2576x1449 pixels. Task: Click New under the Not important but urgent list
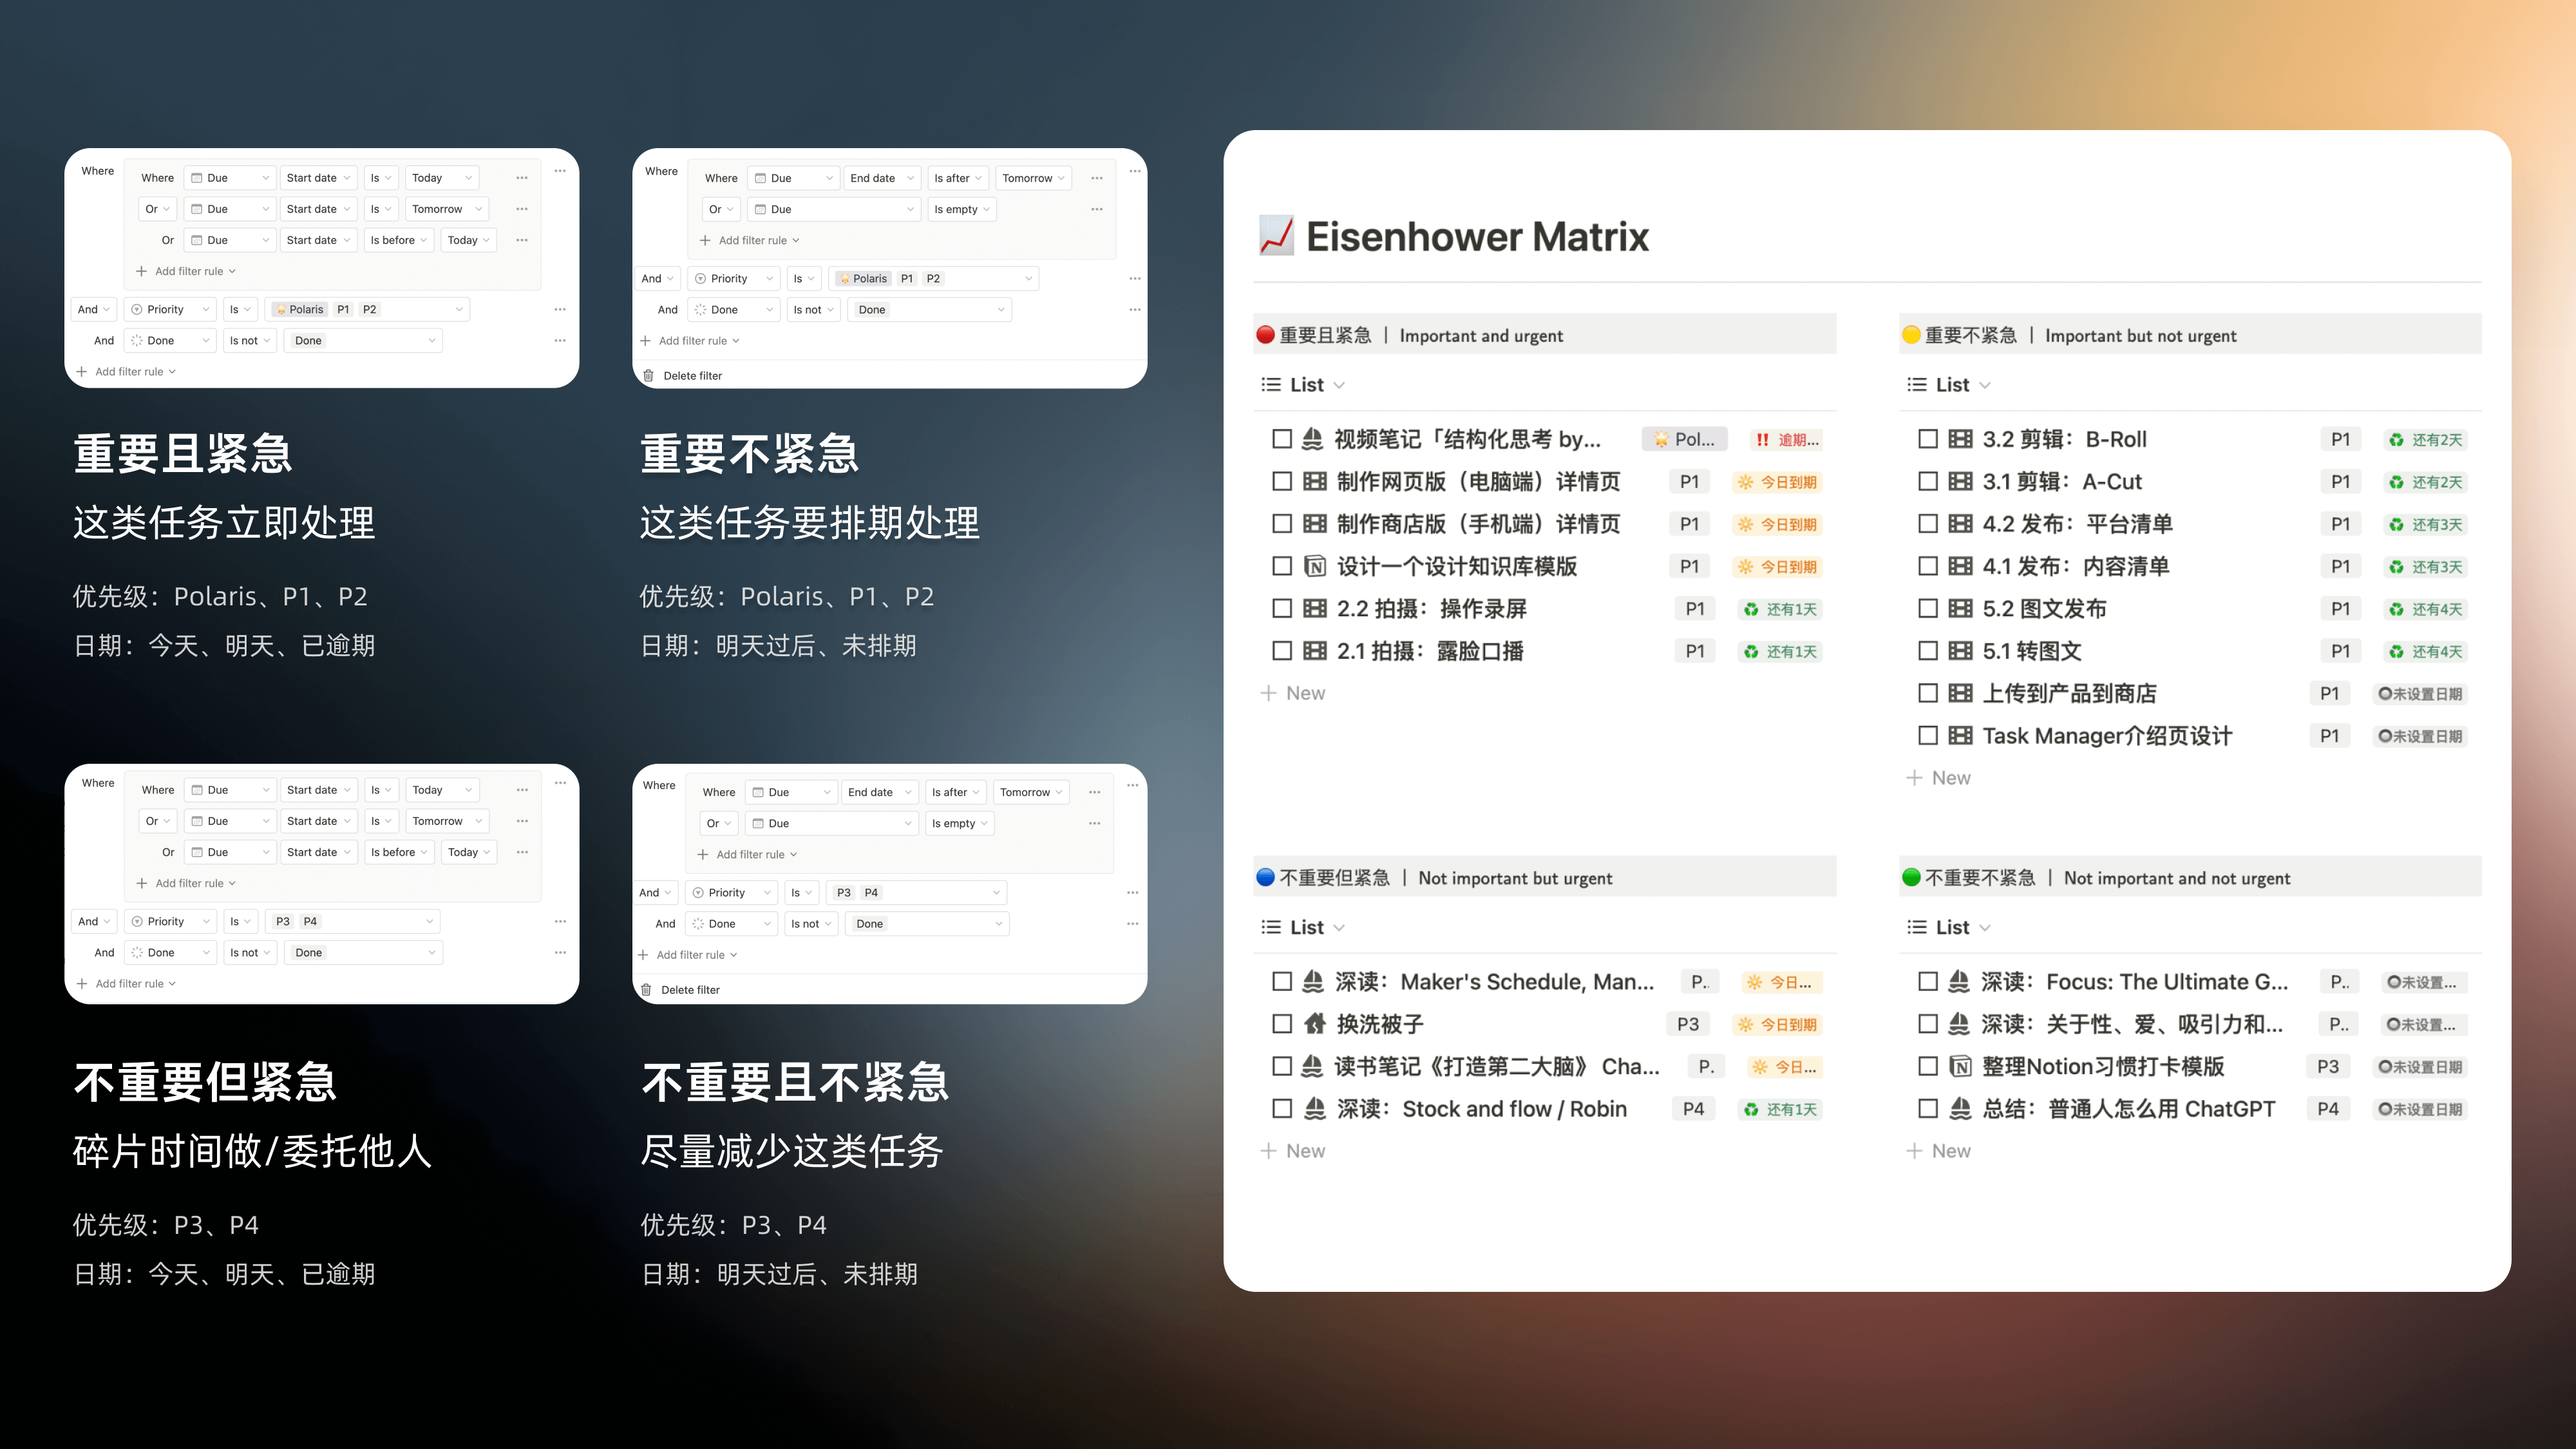pyautogui.click(x=1295, y=1150)
